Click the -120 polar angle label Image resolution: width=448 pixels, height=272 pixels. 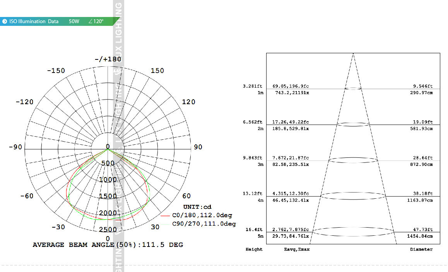[25, 102]
